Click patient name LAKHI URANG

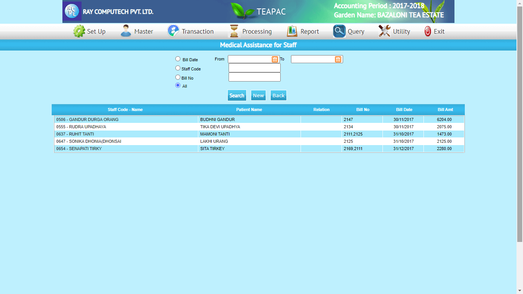[x=214, y=141]
